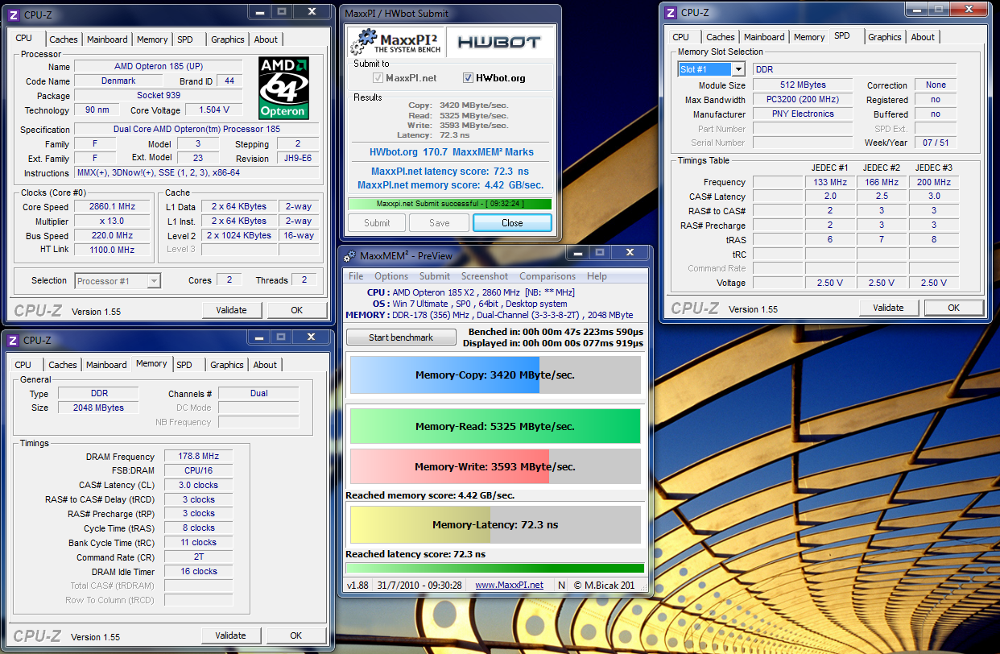Click the Memory Size 2048 MBytes value
The height and width of the screenshot is (654, 1000).
point(99,408)
